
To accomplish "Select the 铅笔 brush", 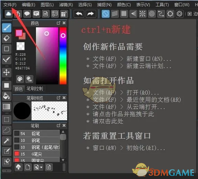I will [x=36, y=134].
